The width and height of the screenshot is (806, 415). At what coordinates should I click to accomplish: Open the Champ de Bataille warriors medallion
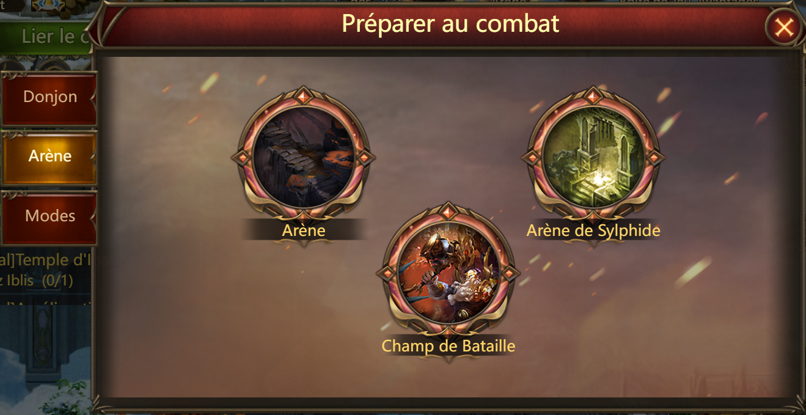[x=448, y=273]
